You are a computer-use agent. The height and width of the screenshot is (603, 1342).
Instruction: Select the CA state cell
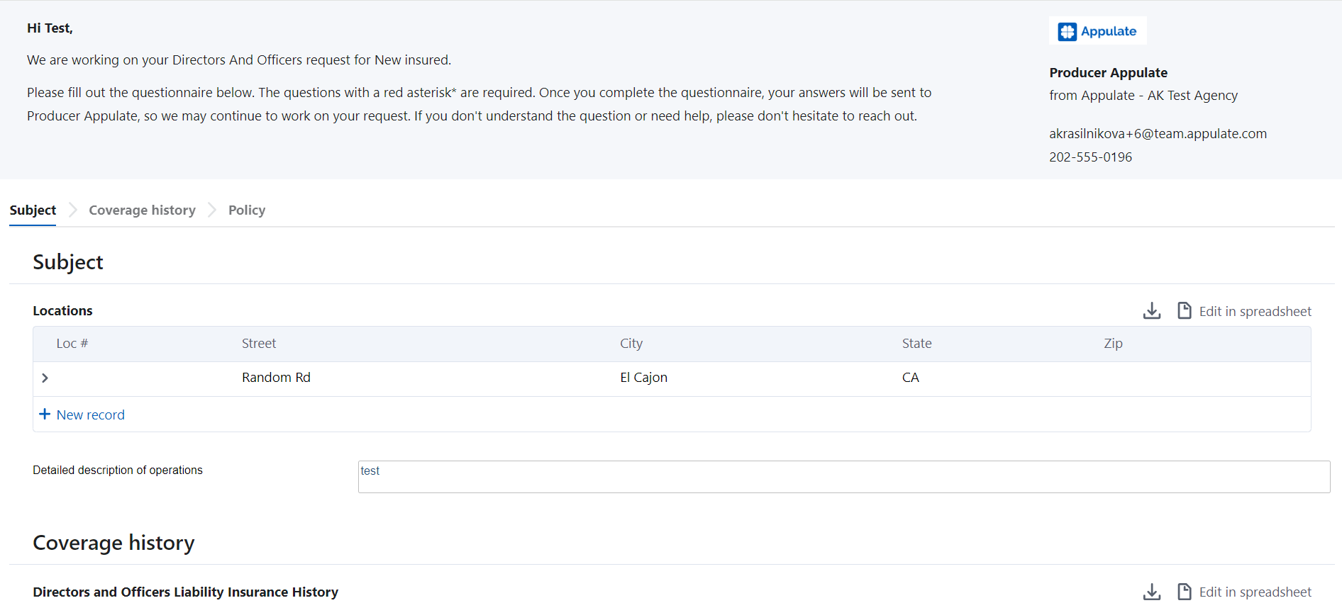pos(910,378)
